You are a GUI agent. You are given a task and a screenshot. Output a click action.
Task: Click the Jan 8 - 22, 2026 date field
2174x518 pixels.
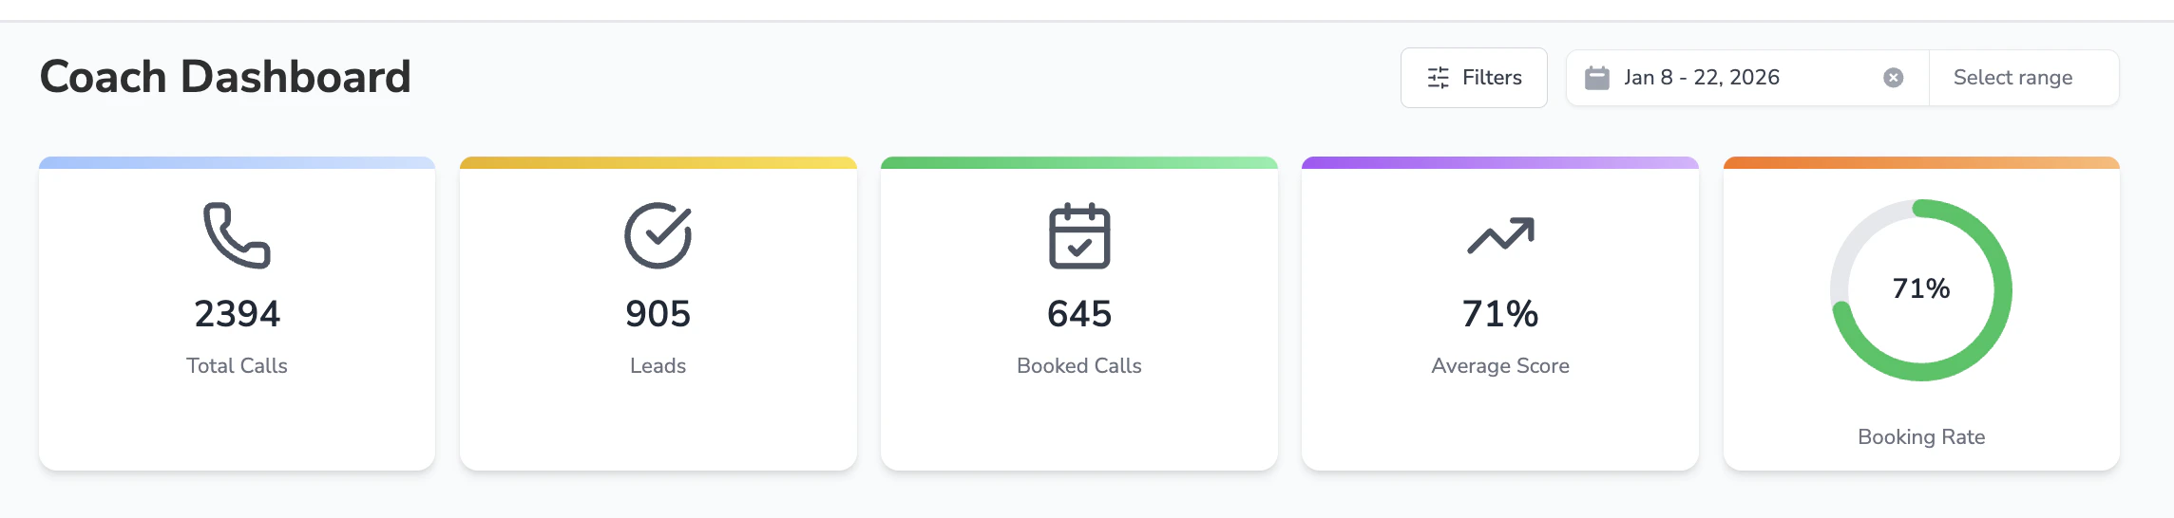point(1747,78)
